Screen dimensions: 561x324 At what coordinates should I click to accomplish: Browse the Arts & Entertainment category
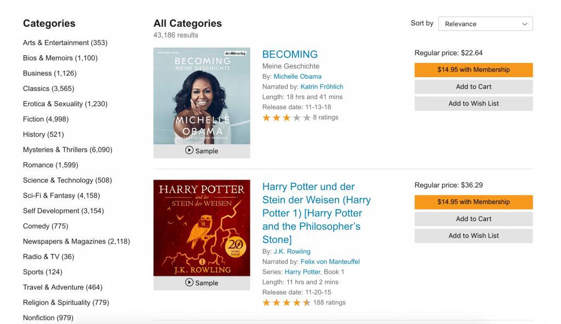pyautogui.click(x=65, y=43)
